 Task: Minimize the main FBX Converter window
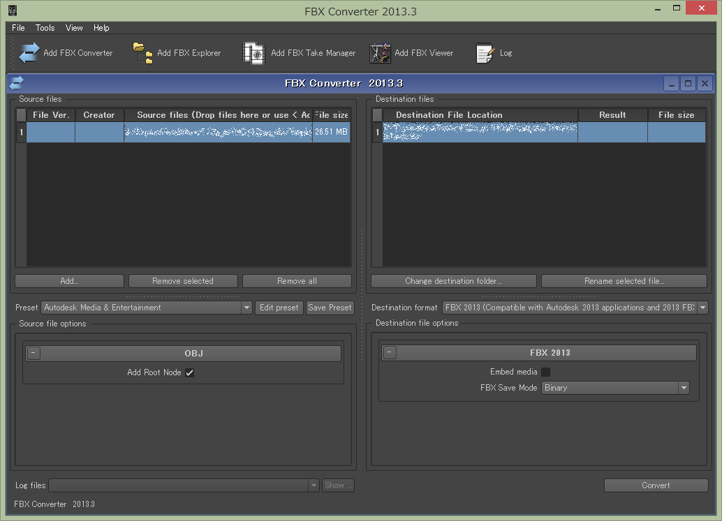[x=658, y=8]
